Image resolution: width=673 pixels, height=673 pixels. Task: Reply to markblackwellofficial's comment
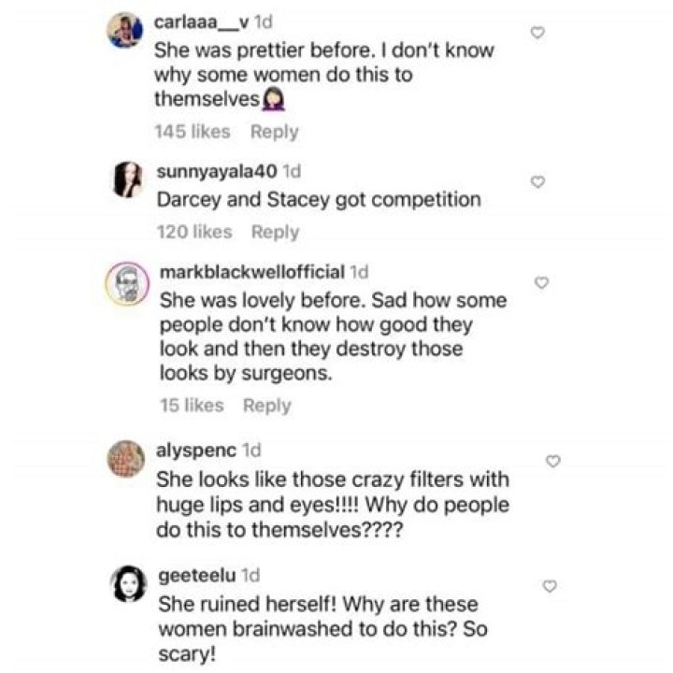267,406
